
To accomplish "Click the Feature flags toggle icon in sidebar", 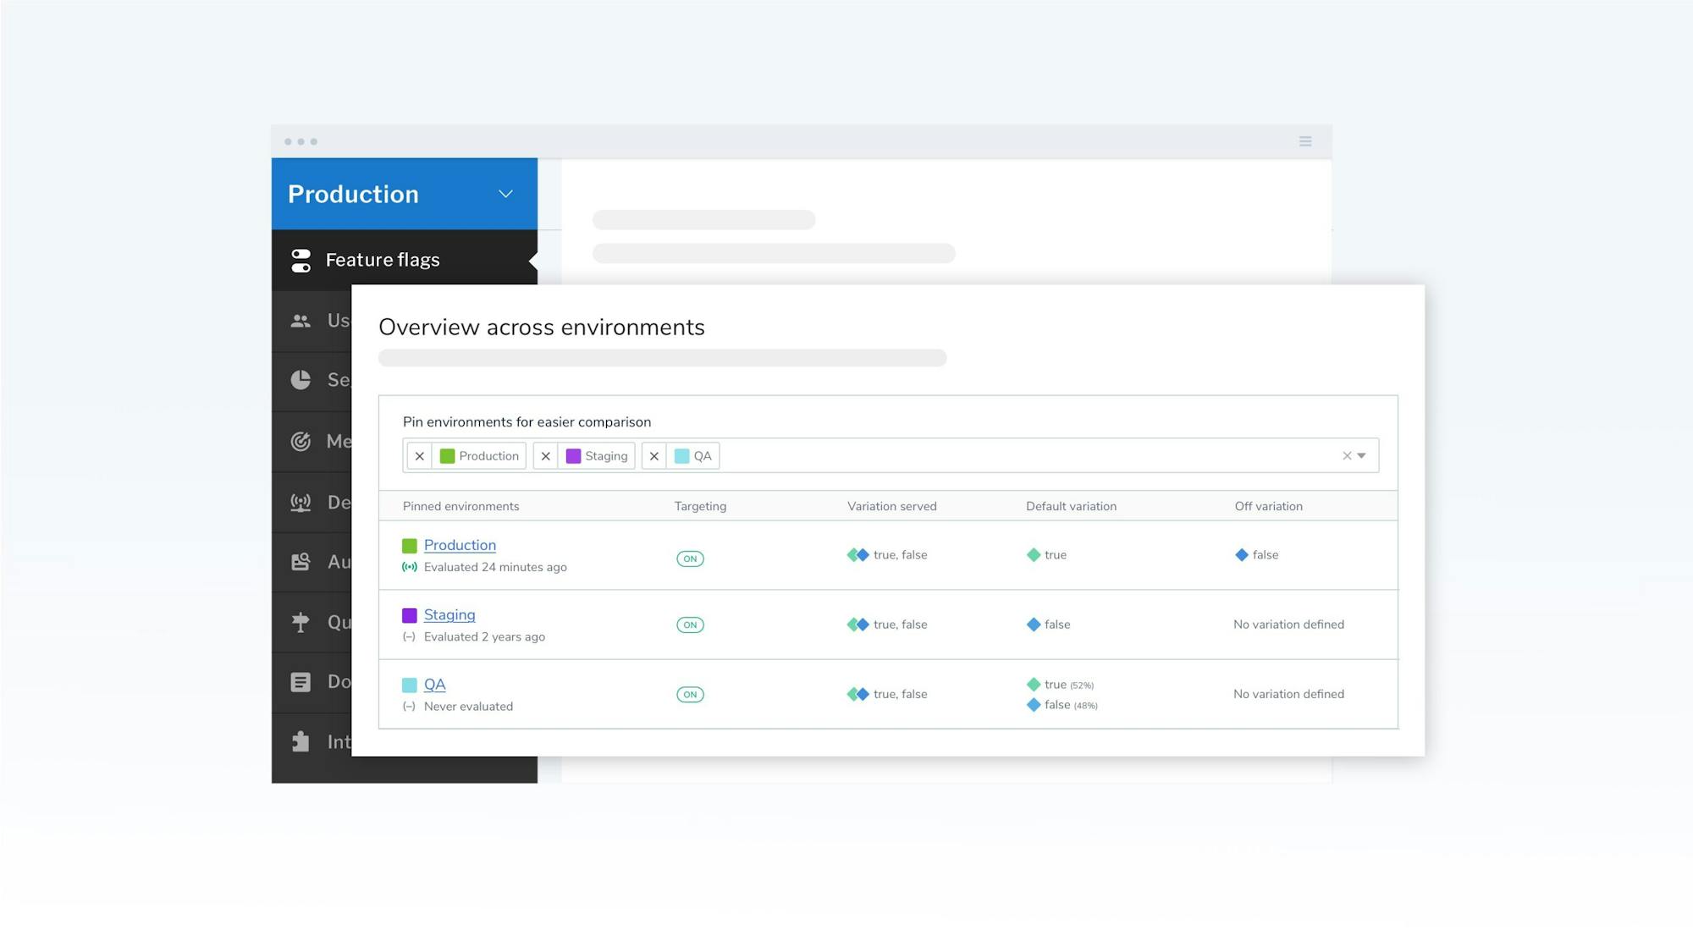I will [301, 260].
